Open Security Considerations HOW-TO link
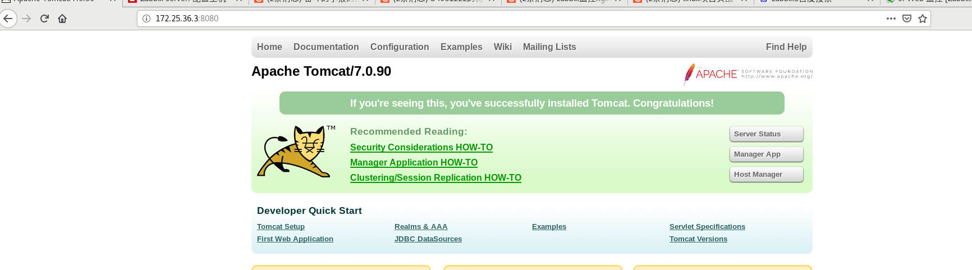Image resolution: width=972 pixels, height=270 pixels. coord(421,148)
